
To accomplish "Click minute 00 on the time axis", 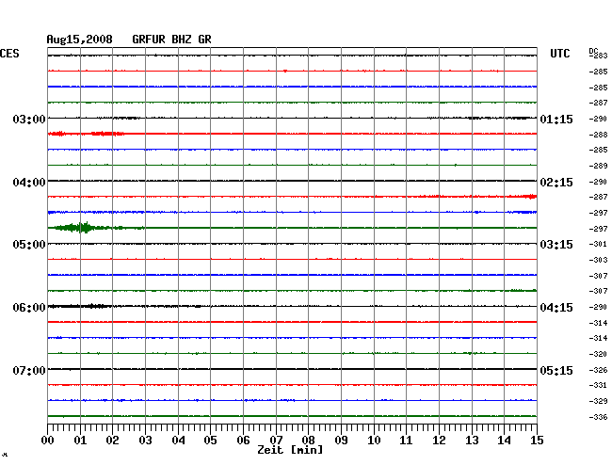I will 48,441.
